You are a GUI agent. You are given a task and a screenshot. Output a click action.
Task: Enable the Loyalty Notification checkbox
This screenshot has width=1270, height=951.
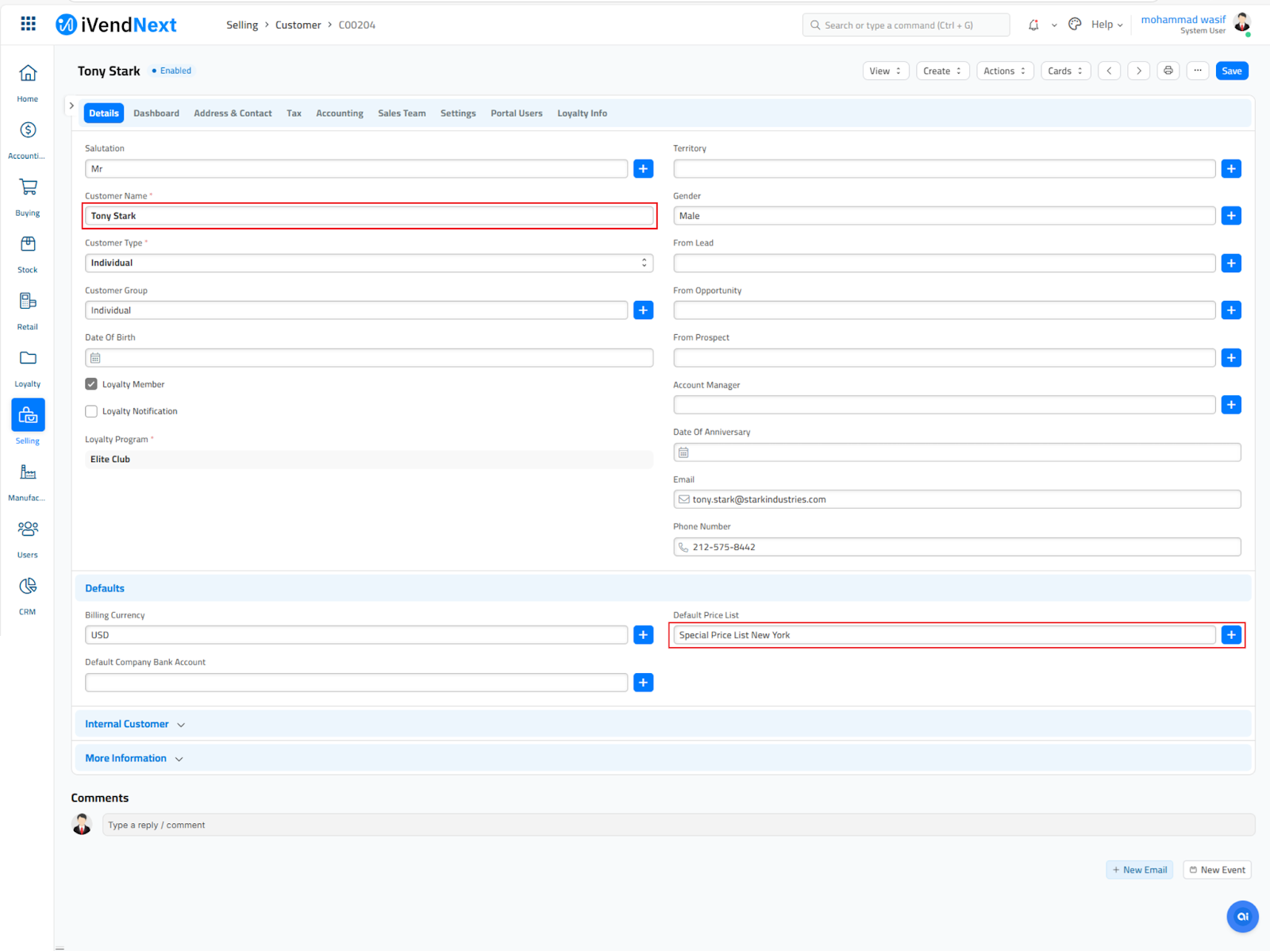click(91, 411)
